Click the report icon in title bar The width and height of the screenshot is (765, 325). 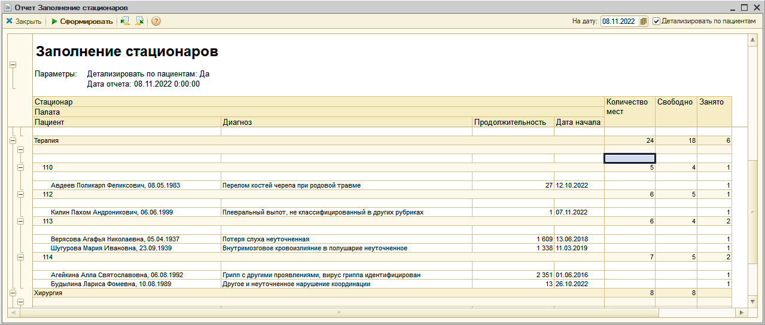(7, 7)
